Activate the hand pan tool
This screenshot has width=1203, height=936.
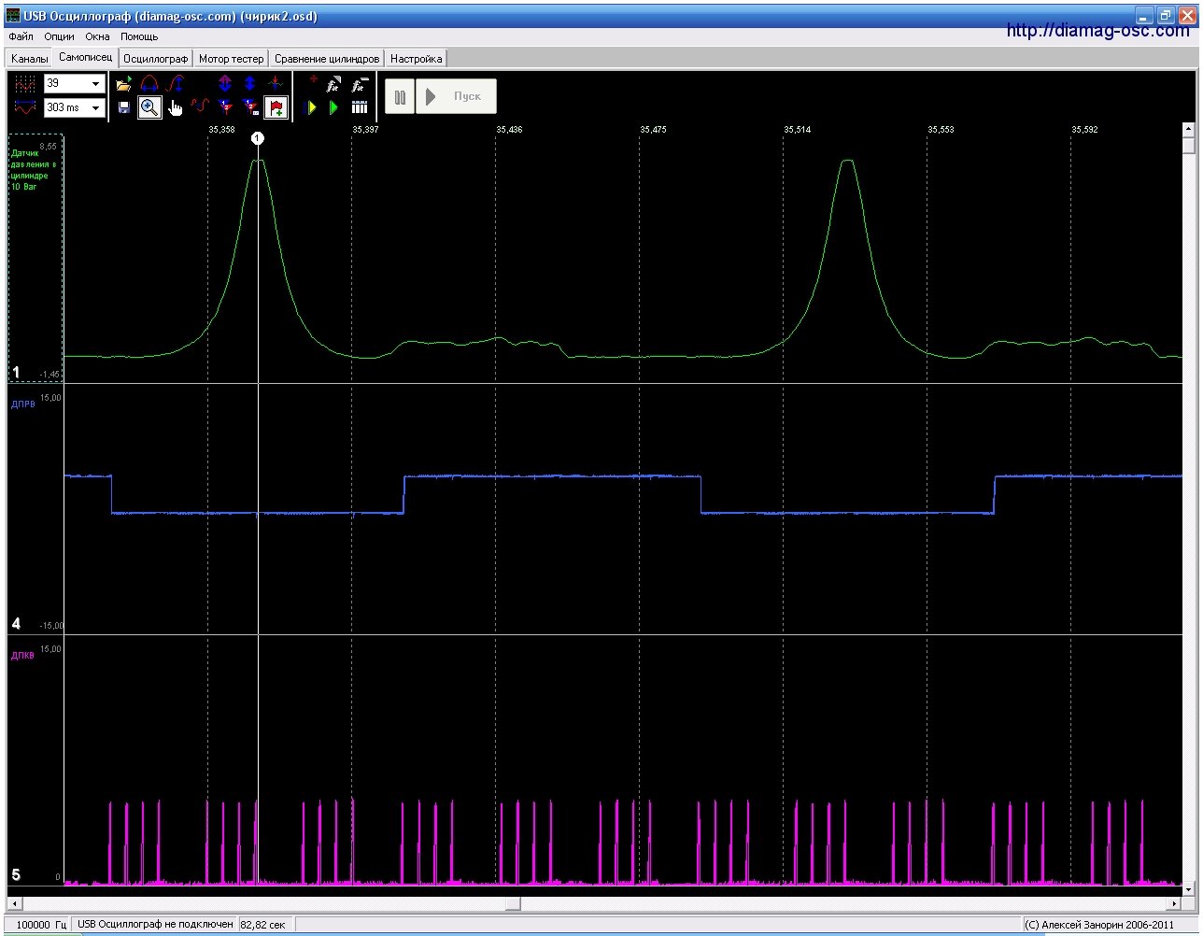175,107
